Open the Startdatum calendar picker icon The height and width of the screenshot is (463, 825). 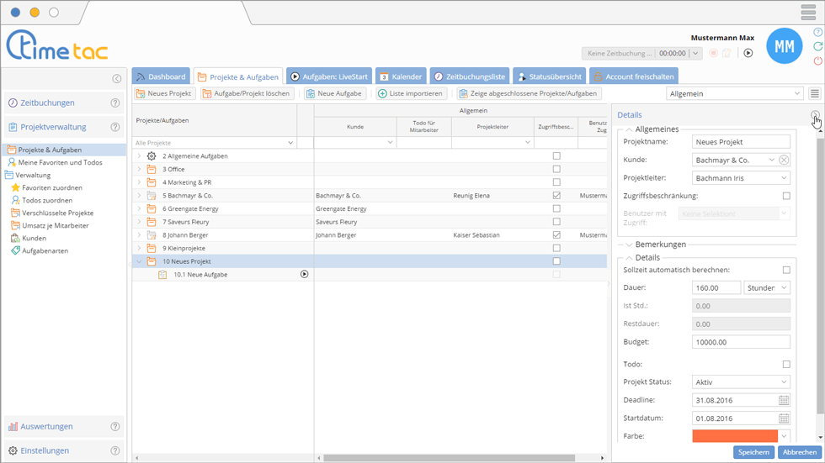(x=784, y=418)
